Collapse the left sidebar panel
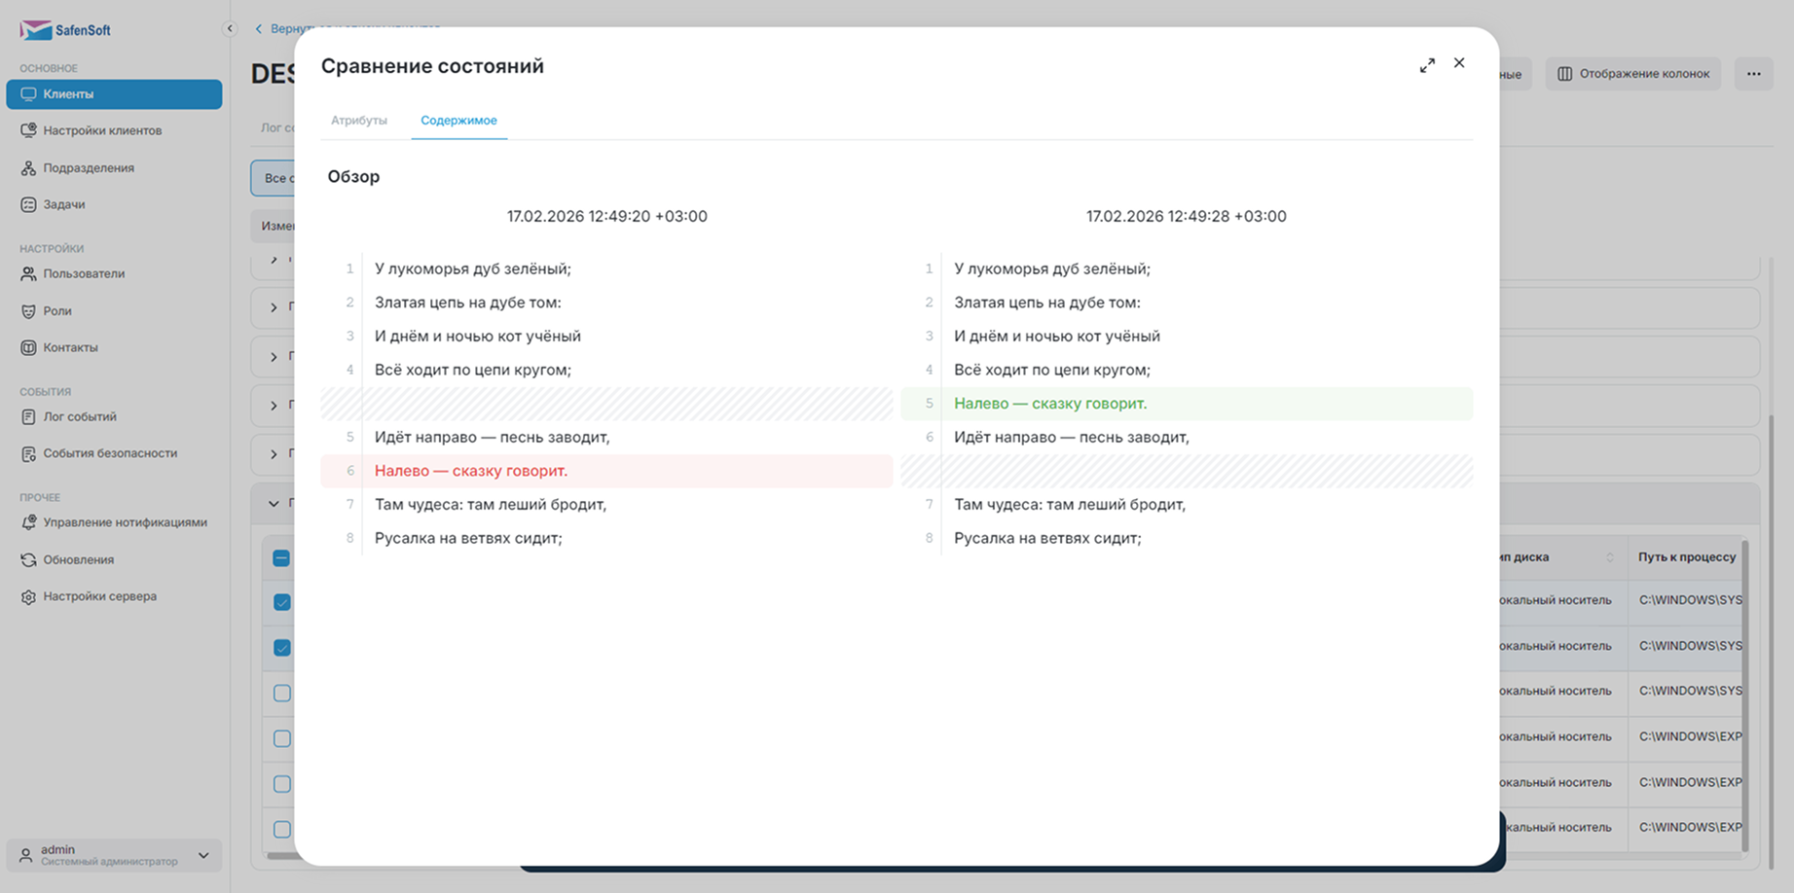 pyautogui.click(x=230, y=28)
